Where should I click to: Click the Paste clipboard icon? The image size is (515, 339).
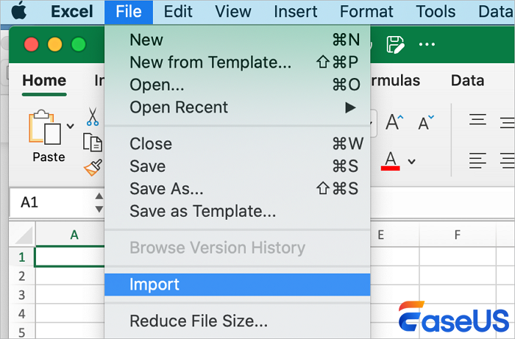pos(45,127)
